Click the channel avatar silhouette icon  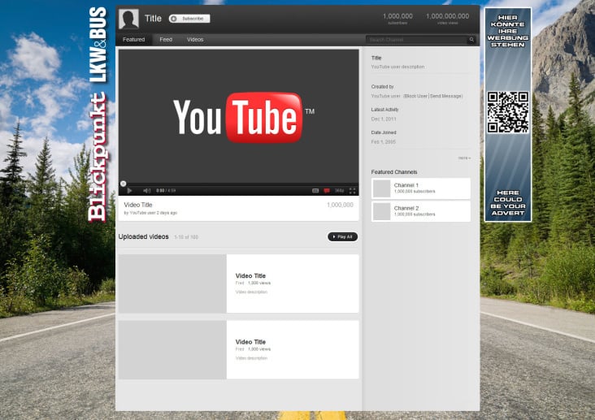point(128,19)
